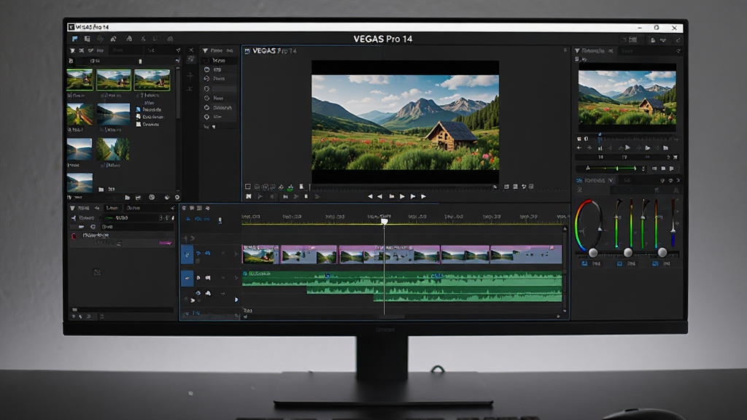
Task: Adjust the blue vertical color slider
Action: click(x=673, y=223)
